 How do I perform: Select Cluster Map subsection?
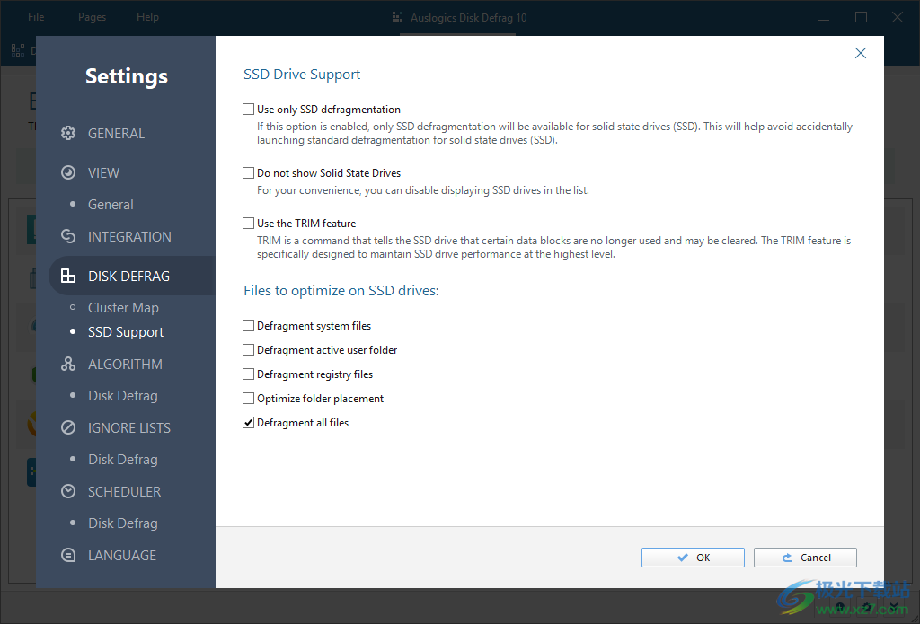(x=123, y=308)
